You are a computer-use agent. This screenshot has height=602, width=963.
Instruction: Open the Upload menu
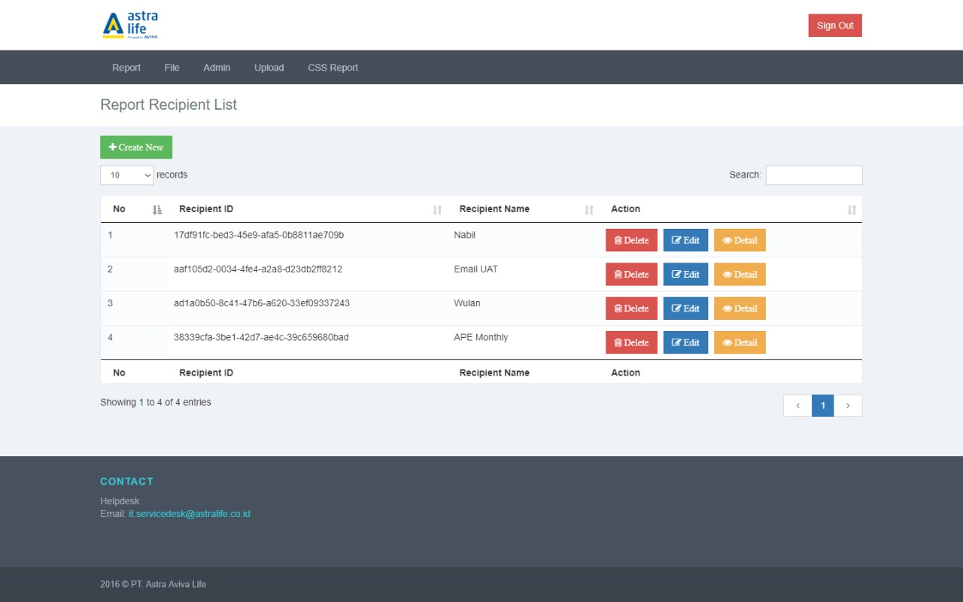pos(269,68)
